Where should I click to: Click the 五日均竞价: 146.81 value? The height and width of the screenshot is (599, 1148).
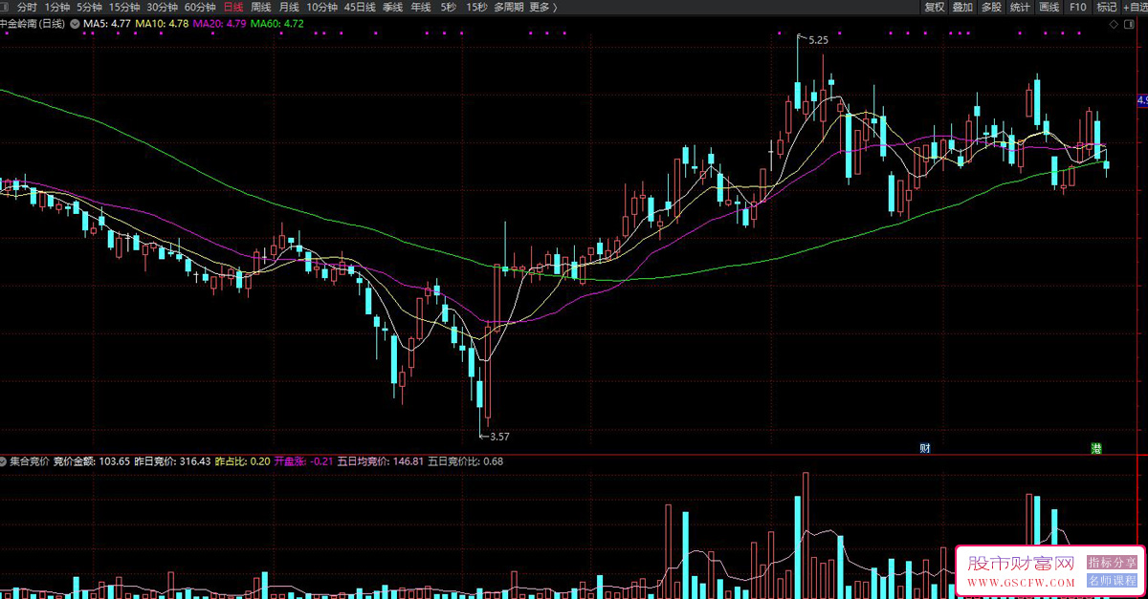(381, 461)
